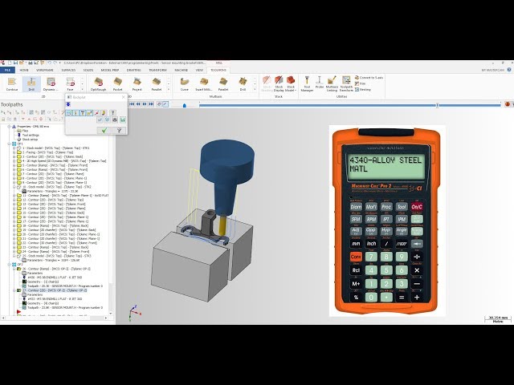Step to backplot start
Image resolution: width=514 pixels, height=385 pixels.
[x=132, y=104]
